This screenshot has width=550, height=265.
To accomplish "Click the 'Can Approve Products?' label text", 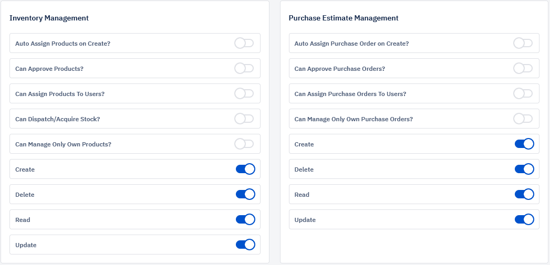I will tap(49, 69).
